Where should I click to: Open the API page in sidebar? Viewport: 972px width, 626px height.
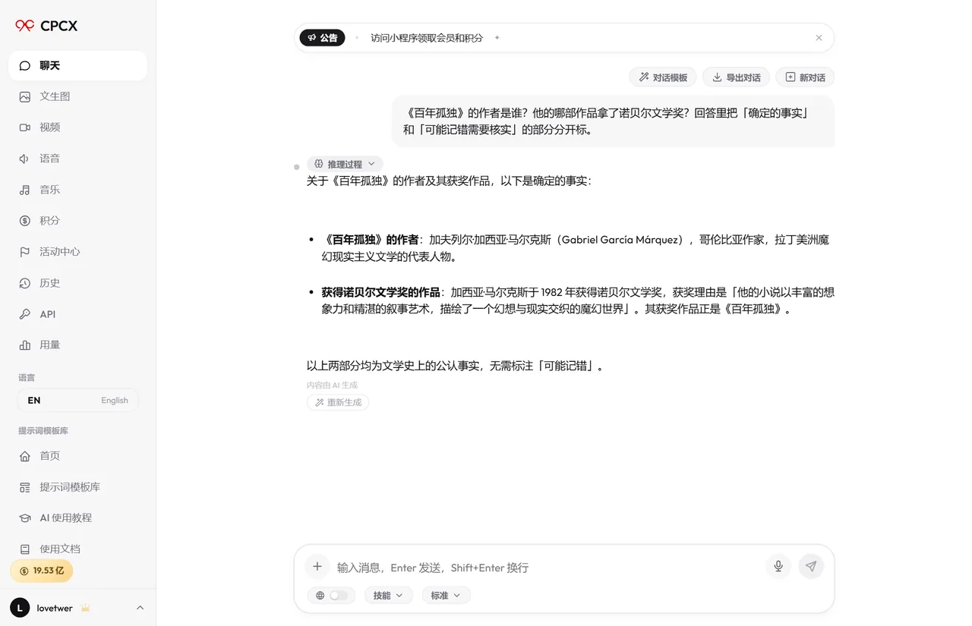(x=77, y=314)
